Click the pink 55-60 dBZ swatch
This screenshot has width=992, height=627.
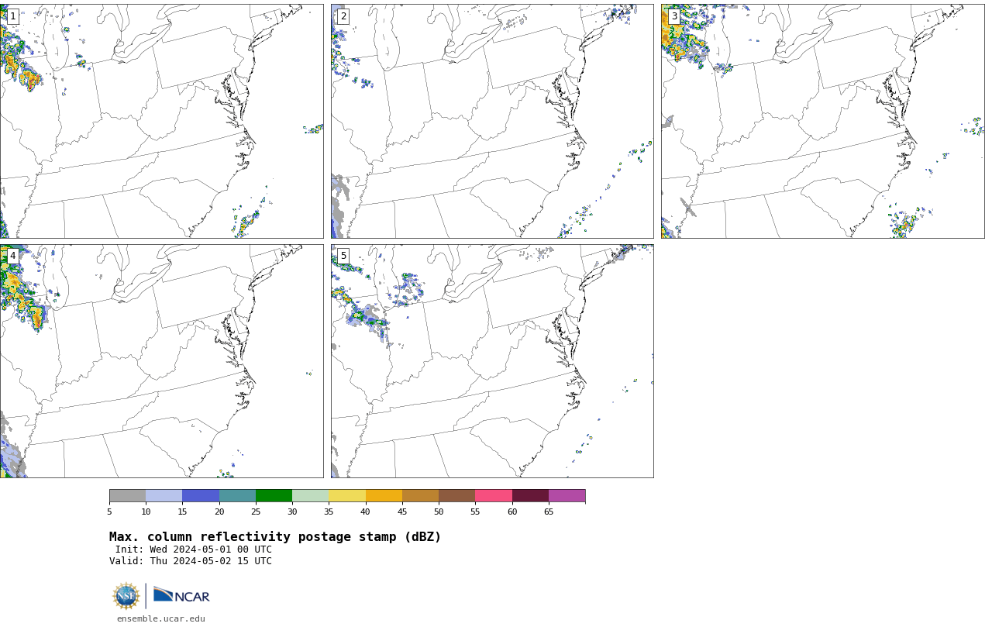coord(494,496)
